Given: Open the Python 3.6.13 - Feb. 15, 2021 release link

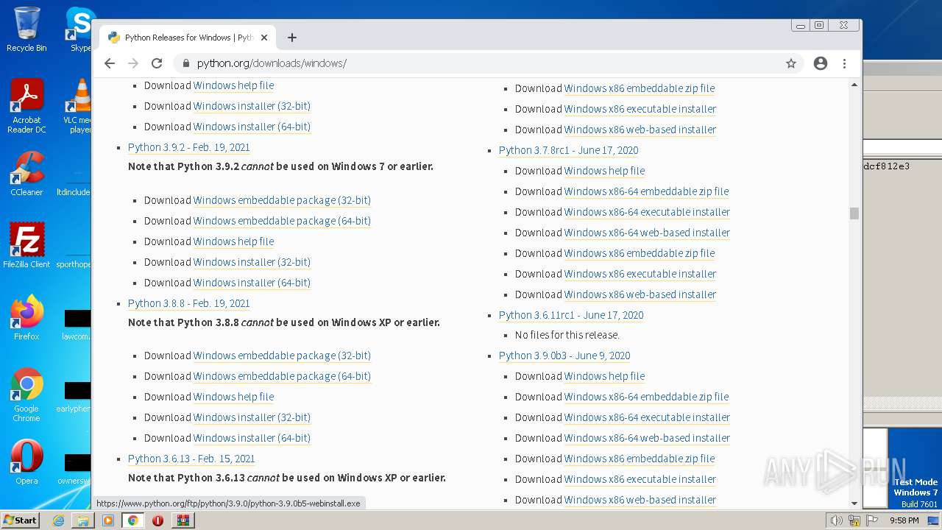Looking at the screenshot, I should pyautogui.click(x=191, y=459).
